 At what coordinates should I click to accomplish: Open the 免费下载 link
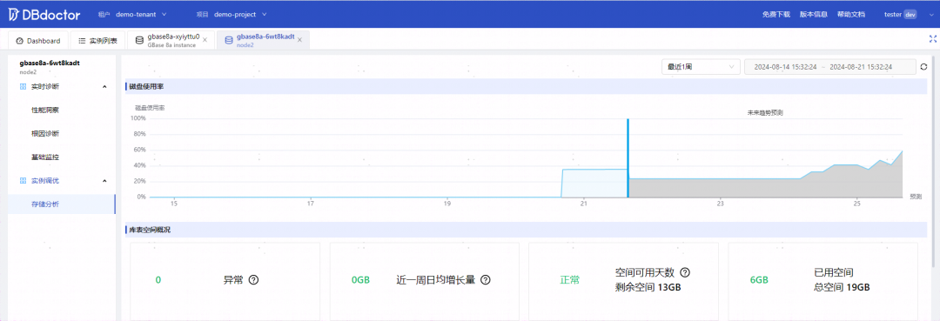click(776, 15)
